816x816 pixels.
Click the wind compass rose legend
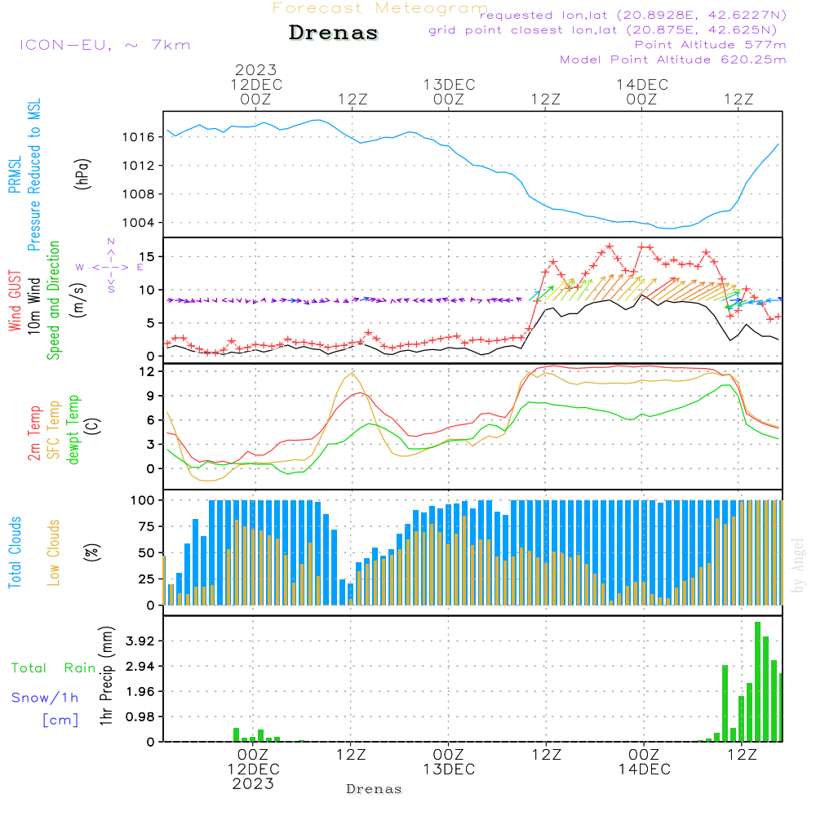point(110,267)
